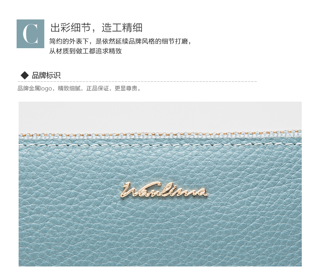The height and width of the screenshot is (277, 320).
Task: Click the black diamond bullet icon
Action: [x=25, y=75]
